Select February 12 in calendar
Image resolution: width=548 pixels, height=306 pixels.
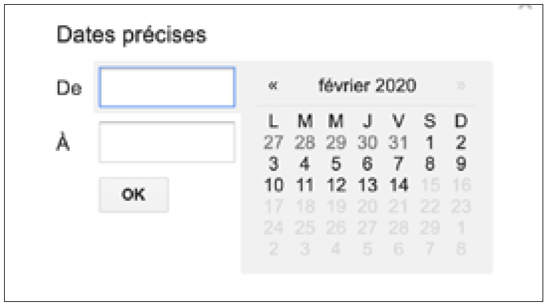point(336,185)
